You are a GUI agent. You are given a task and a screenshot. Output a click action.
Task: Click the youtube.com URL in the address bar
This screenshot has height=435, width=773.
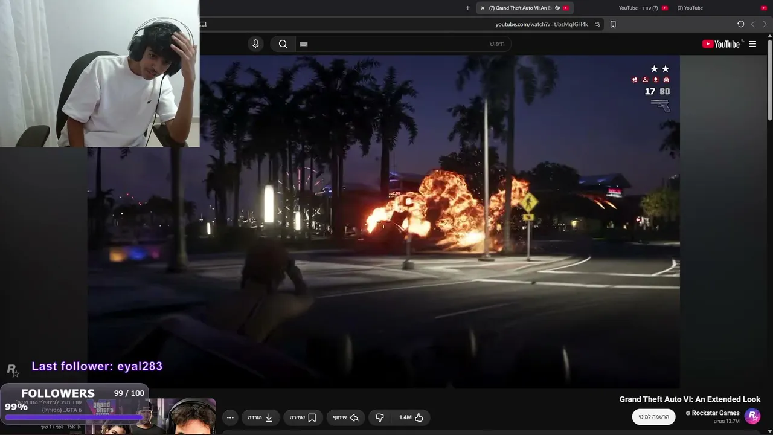point(542,24)
